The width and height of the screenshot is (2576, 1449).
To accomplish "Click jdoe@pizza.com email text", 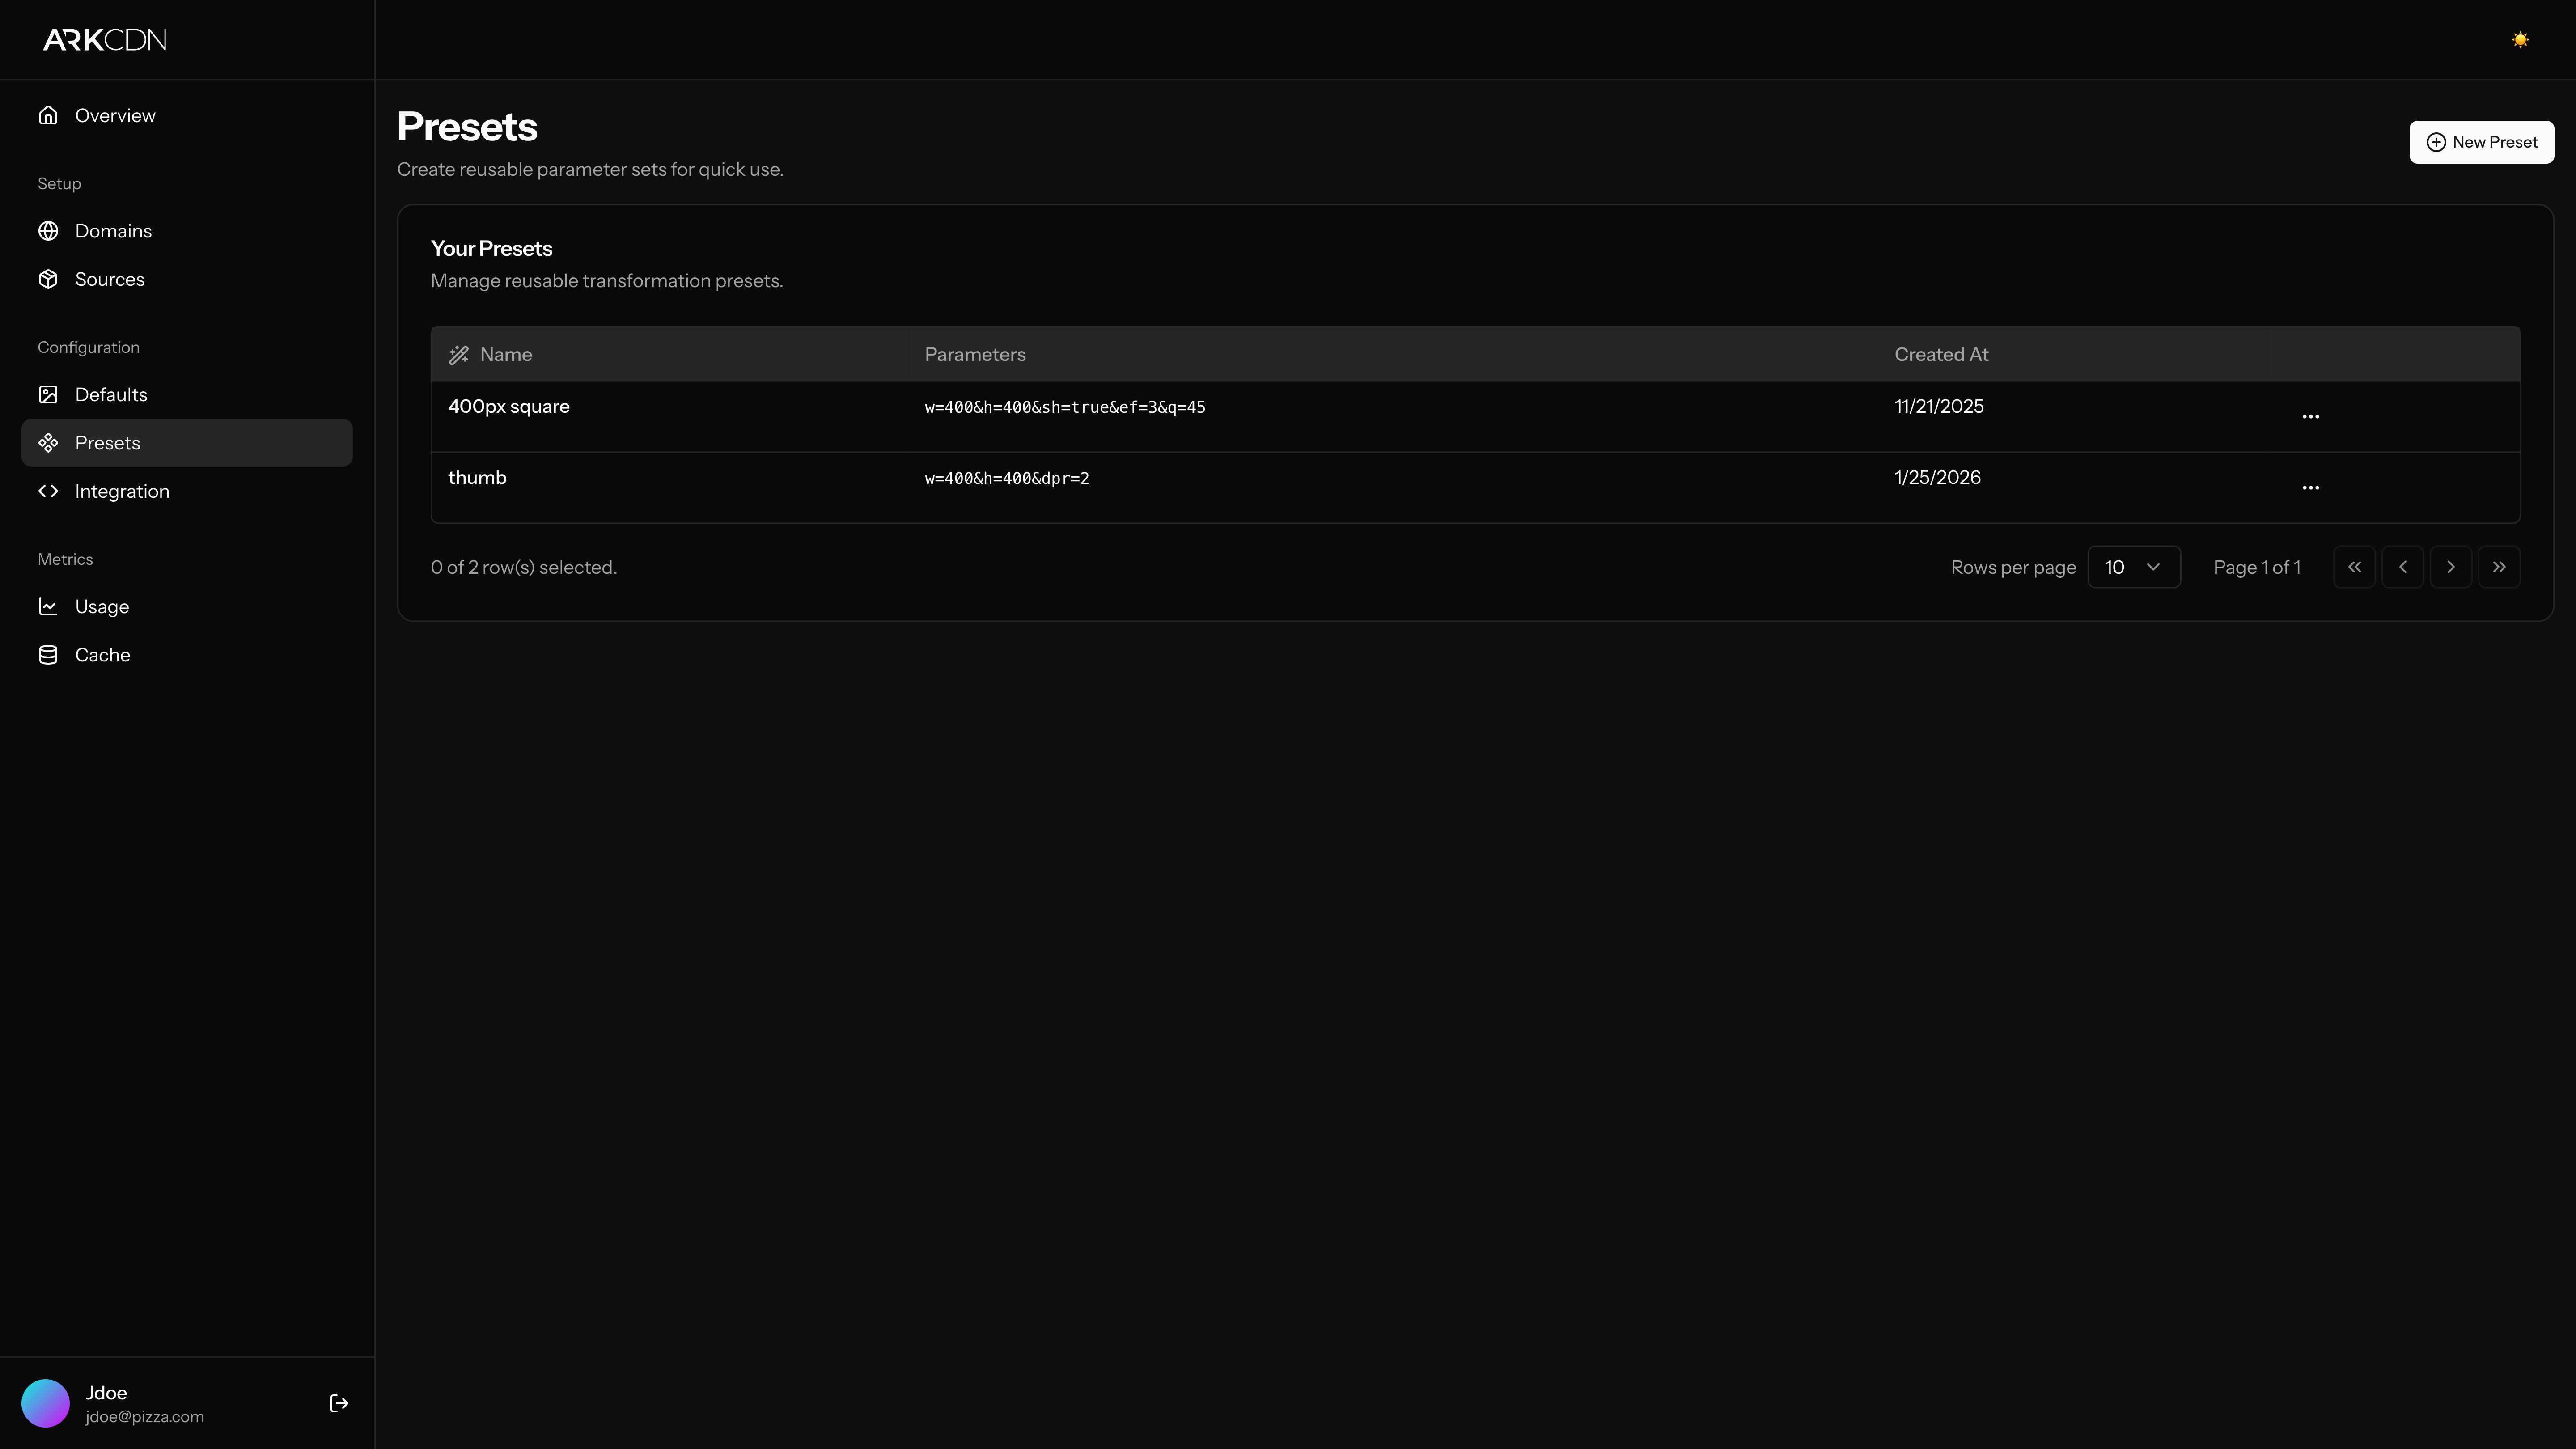I will 145,1417.
